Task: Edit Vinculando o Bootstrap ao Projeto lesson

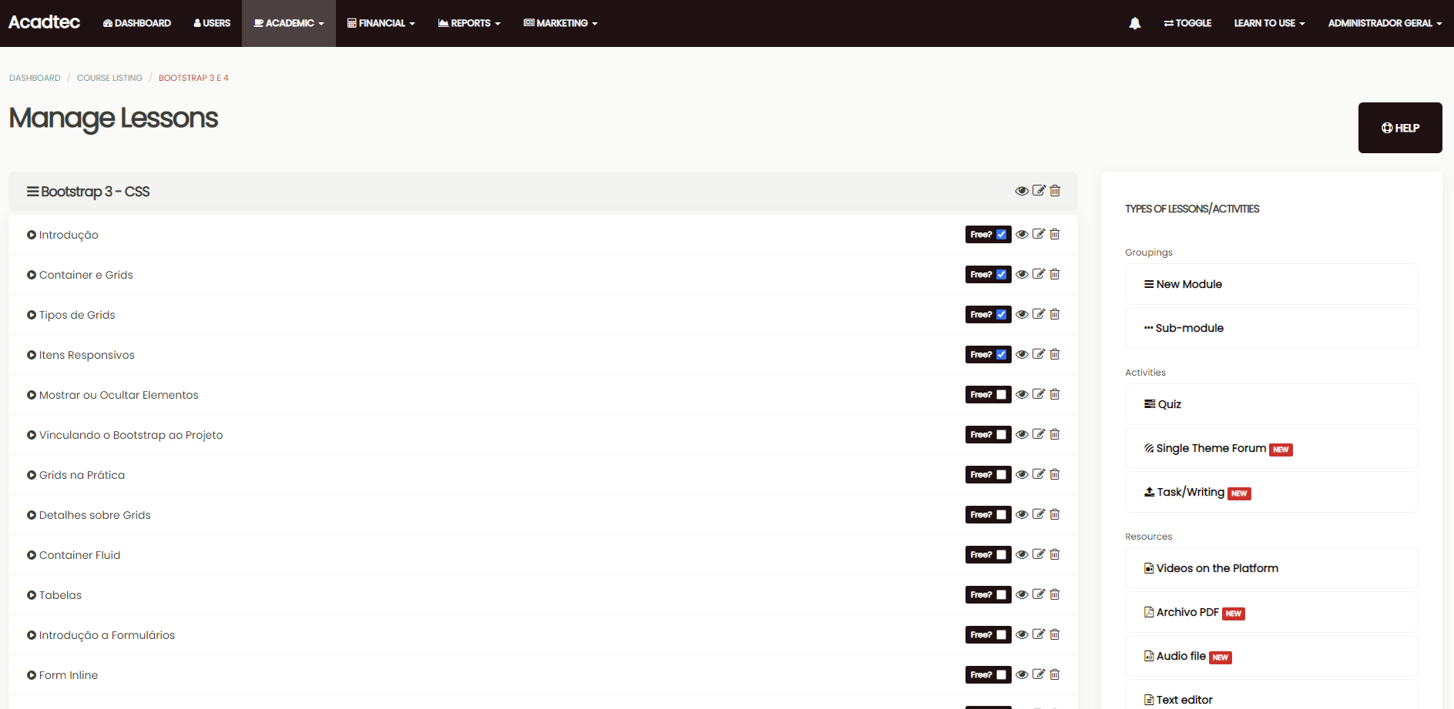Action: 1039,434
